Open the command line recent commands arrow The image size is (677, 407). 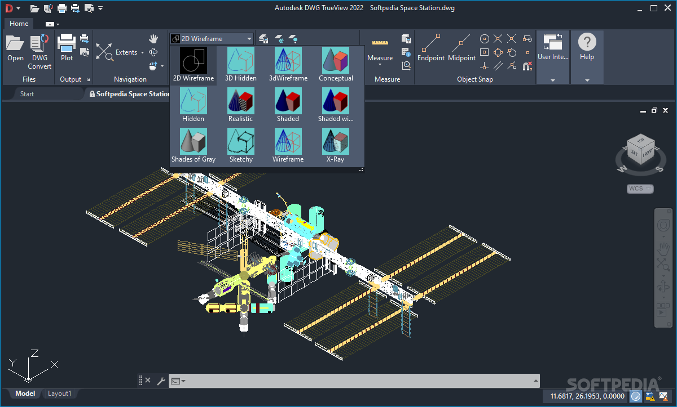[183, 381]
